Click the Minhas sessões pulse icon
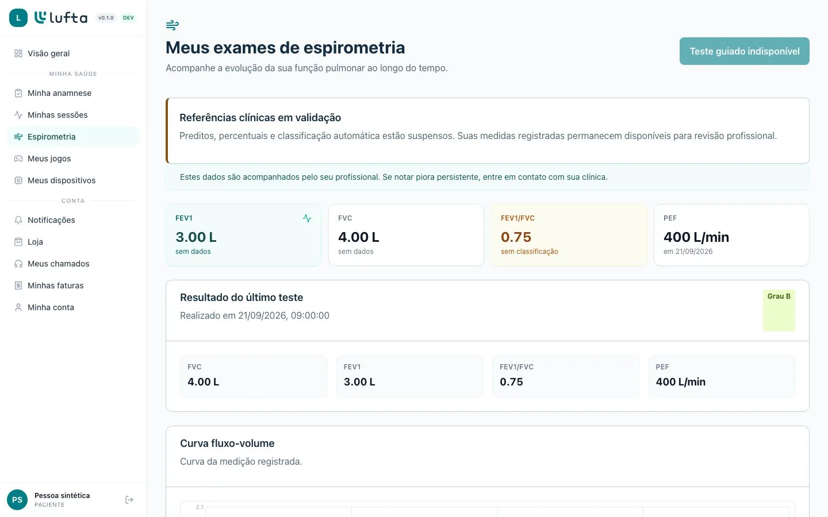828x517 pixels. tap(18, 115)
